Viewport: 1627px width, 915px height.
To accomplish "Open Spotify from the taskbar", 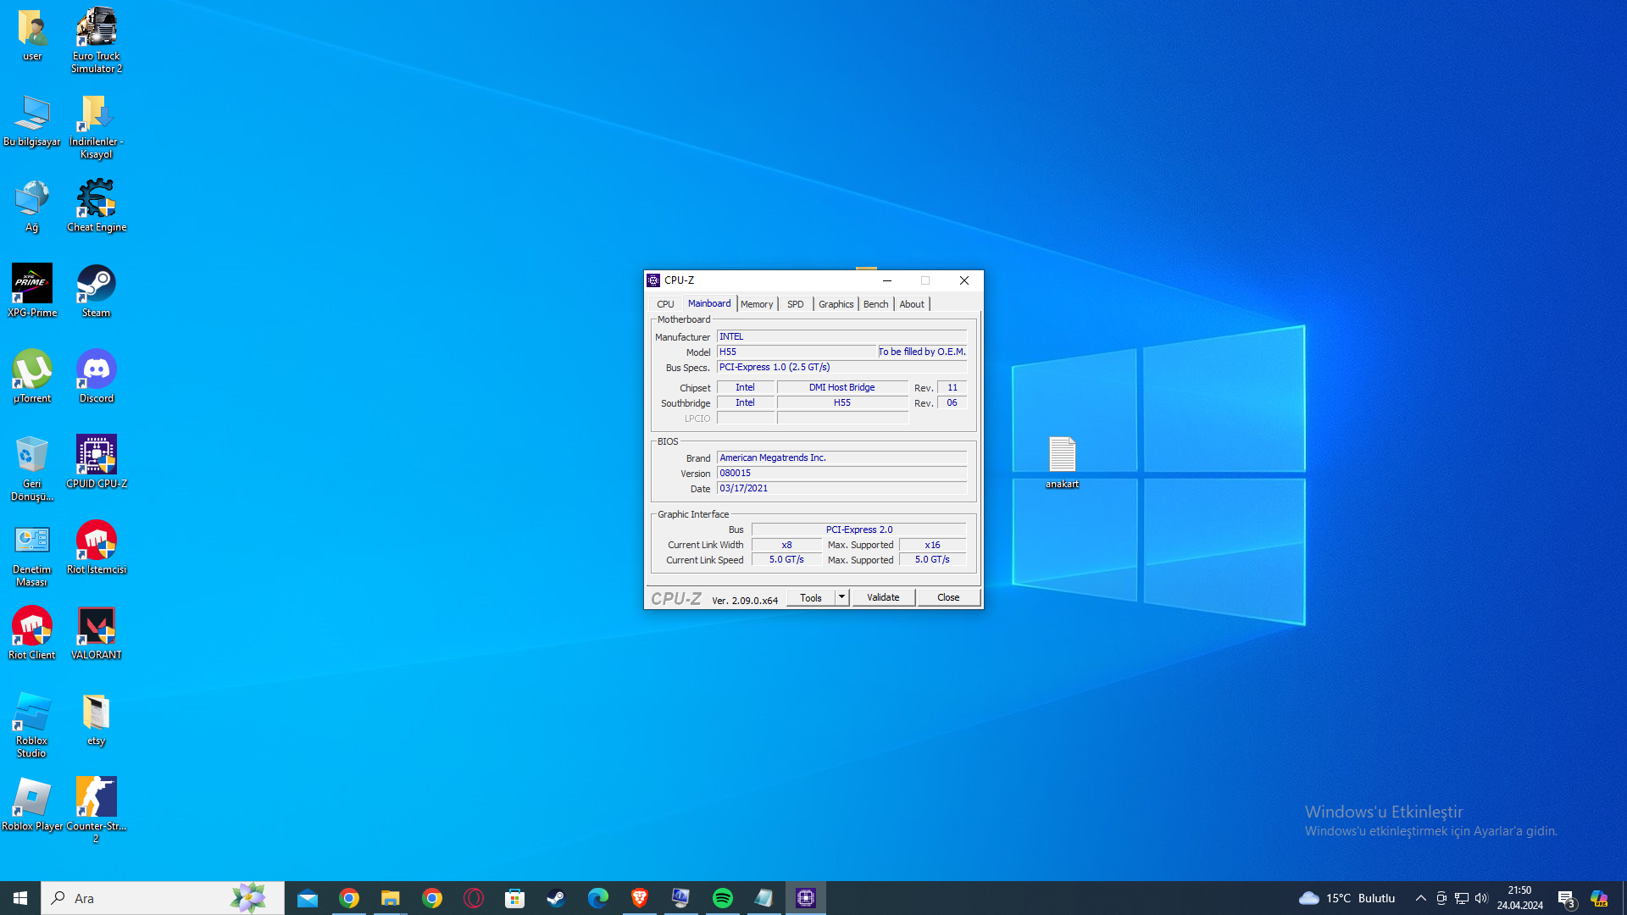I will (x=723, y=898).
